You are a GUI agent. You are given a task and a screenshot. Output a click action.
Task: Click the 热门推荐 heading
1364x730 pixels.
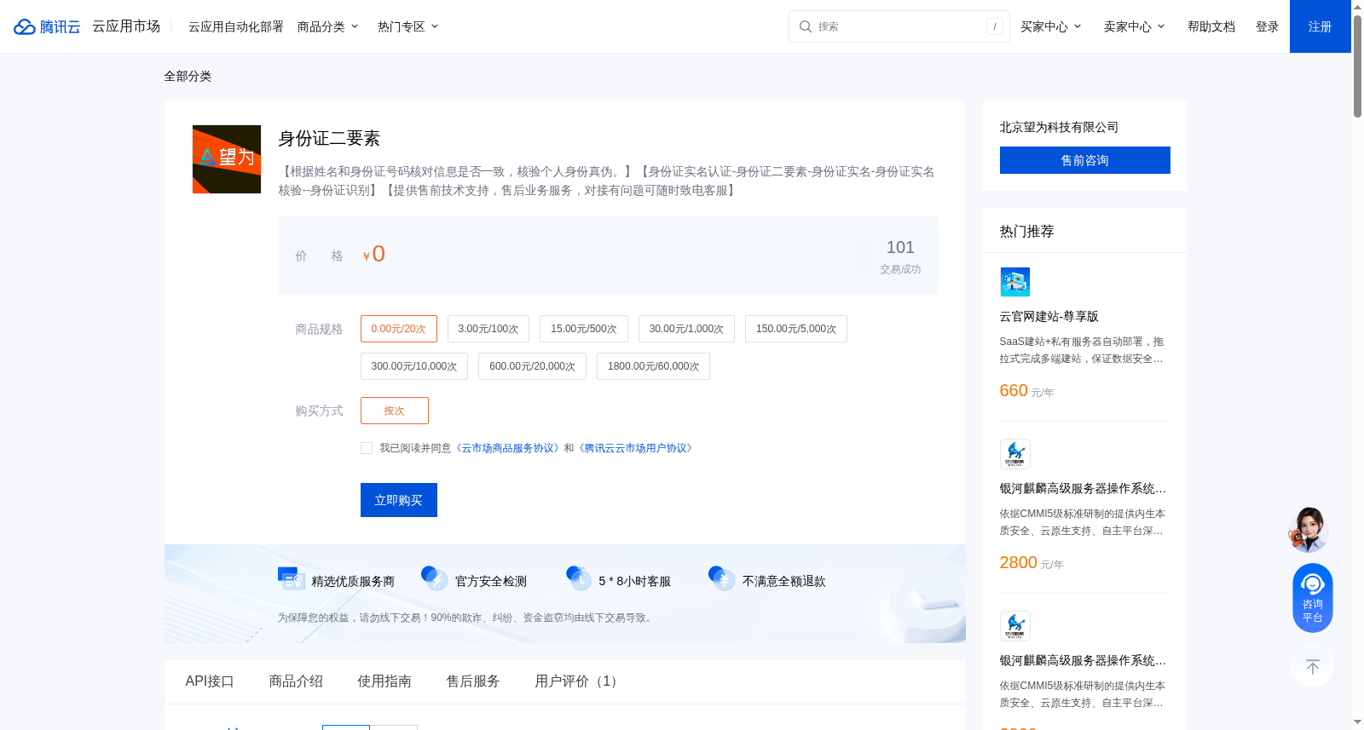click(x=1027, y=231)
